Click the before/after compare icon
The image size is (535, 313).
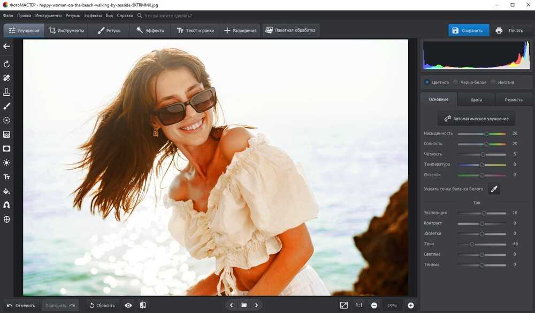(143, 306)
